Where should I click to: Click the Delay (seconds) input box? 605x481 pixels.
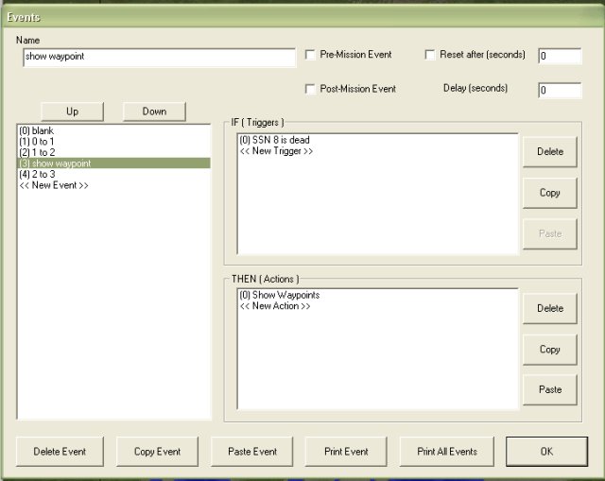click(x=560, y=91)
